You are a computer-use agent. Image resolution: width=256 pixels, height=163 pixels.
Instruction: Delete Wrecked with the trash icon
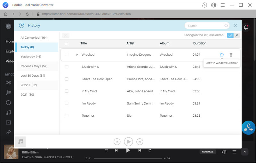[x=231, y=55]
